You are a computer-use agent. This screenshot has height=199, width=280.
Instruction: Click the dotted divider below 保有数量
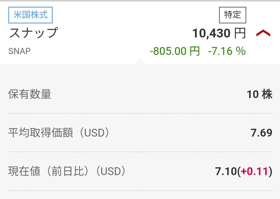pyautogui.click(x=140, y=113)
